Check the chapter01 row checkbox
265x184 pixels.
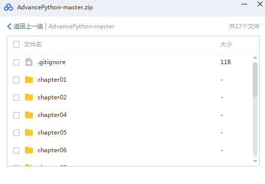click(x=16, y=80)
